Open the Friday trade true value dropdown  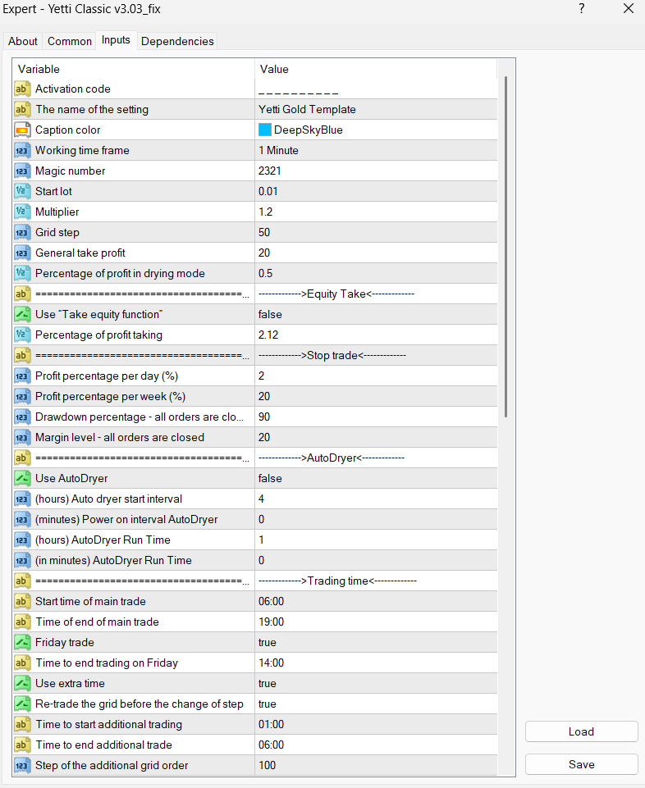[267, 642]
